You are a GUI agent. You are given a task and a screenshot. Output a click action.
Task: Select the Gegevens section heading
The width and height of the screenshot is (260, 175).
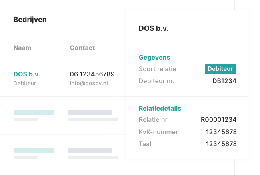154,57
